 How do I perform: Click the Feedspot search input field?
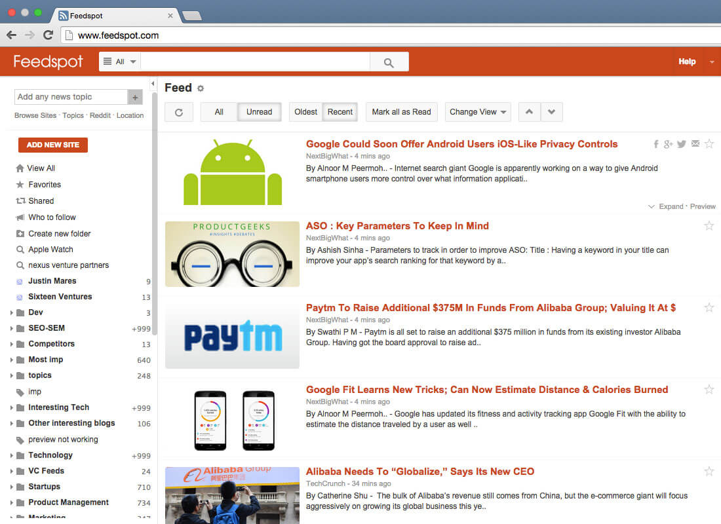[x=255, y=62]
